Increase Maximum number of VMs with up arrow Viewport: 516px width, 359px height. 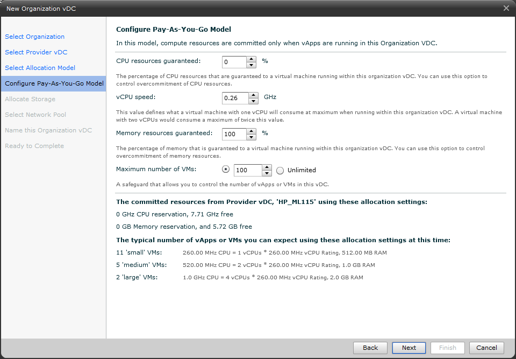click(x=267, y=167)
